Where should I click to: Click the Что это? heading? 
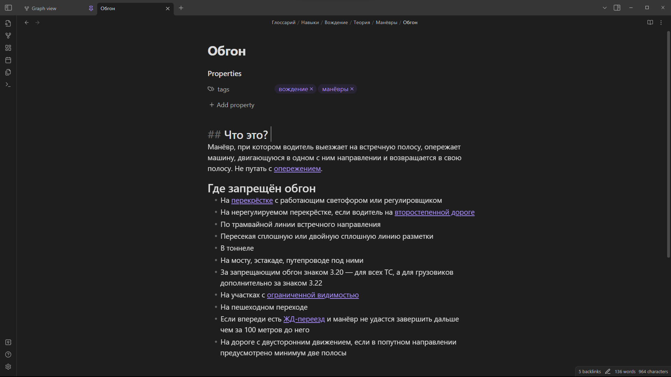coord(246,135)
